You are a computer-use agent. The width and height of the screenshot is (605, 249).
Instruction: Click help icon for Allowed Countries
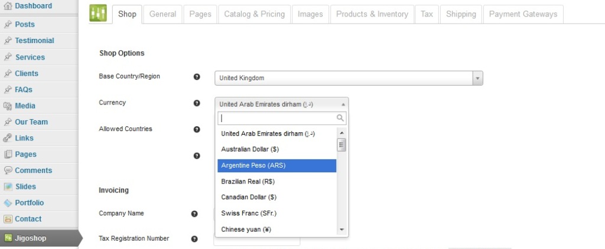pyautogui.click(x=197, y=129)
